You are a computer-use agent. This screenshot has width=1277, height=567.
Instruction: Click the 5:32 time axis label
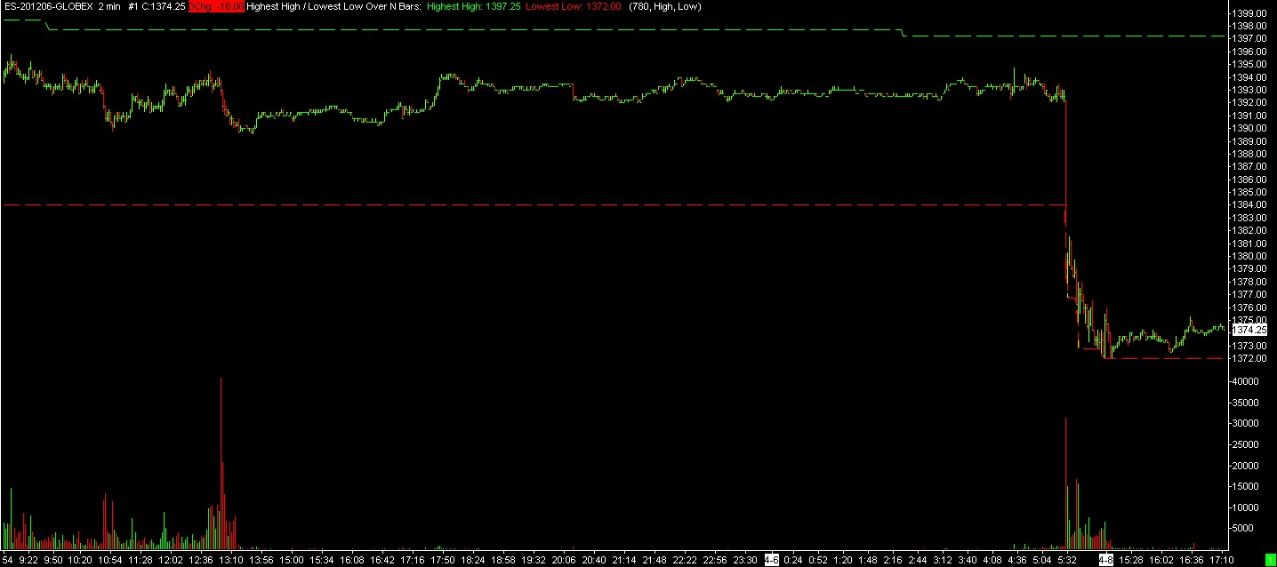click(x=1067, y=560)
